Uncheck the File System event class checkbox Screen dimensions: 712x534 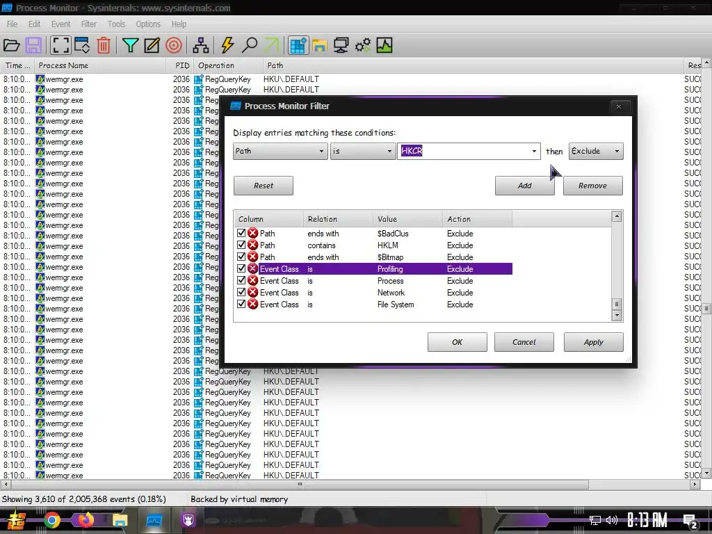coord(241,304)
